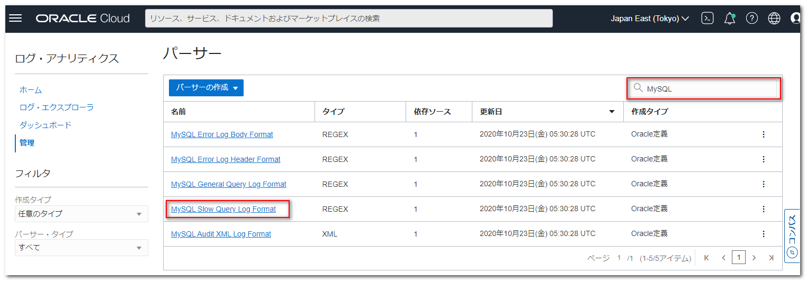
Task: View notifications bell icon
Action: 730,18
